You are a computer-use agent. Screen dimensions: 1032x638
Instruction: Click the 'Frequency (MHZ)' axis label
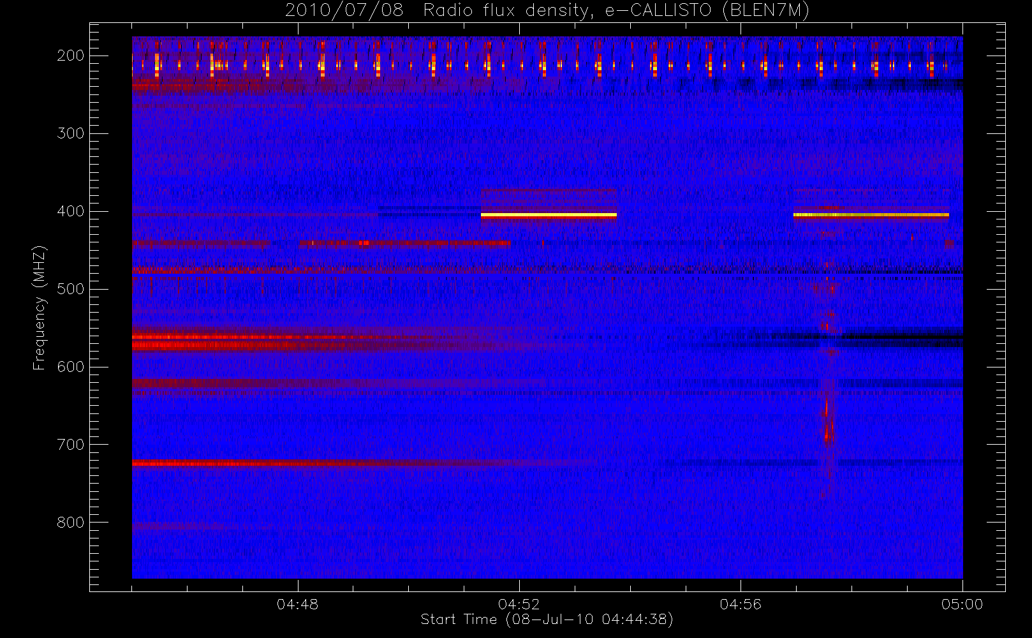[40, 308]
